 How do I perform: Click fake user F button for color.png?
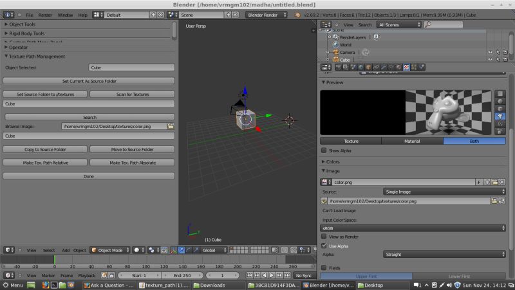pyautogui.click(x=479, y=182)
